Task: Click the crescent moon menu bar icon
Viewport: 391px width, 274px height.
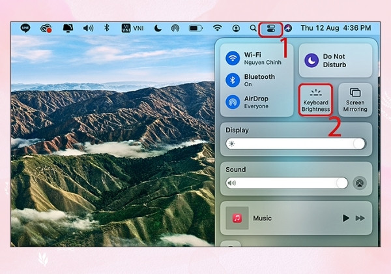Action: (x=158, y=29)
